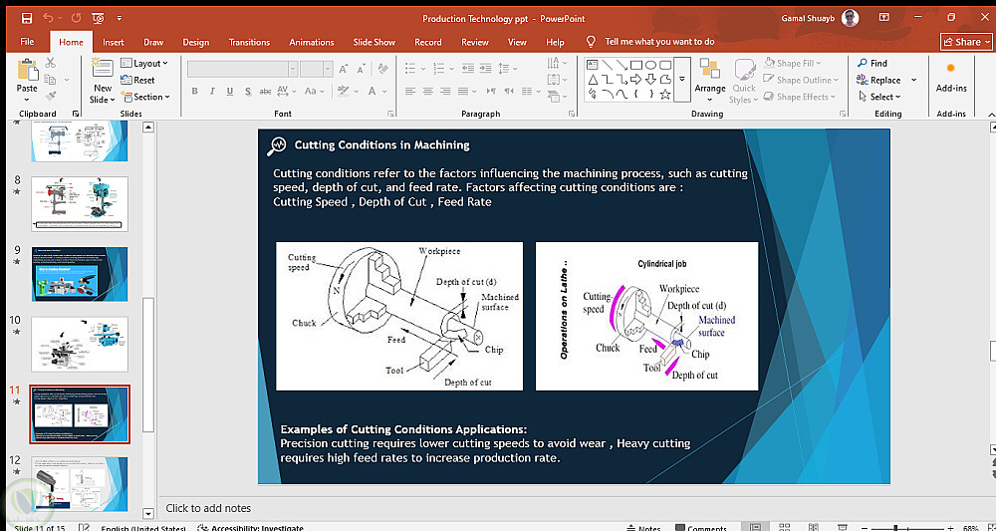
Task: Select slide 9 thumbnail
Action: click(x=80, y=274)
